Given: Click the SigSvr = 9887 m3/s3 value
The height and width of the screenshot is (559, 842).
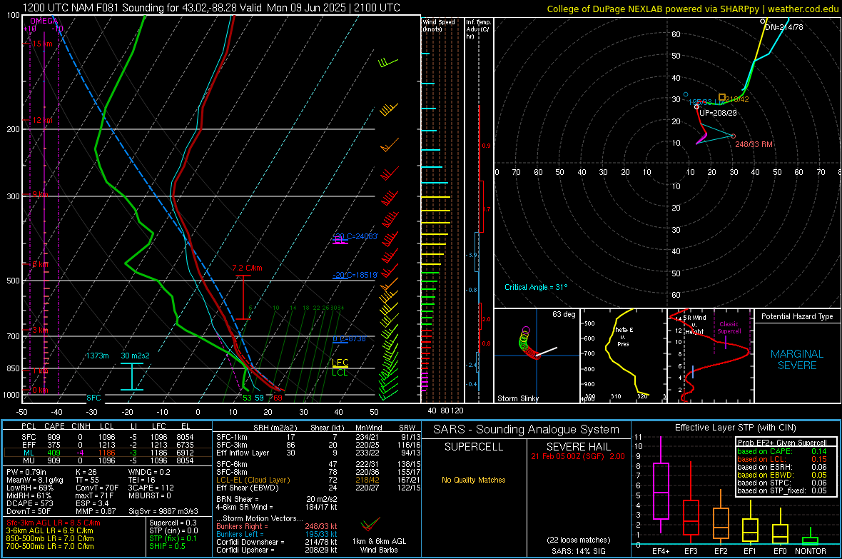Looking at the screenshot, I should point(163,511).
